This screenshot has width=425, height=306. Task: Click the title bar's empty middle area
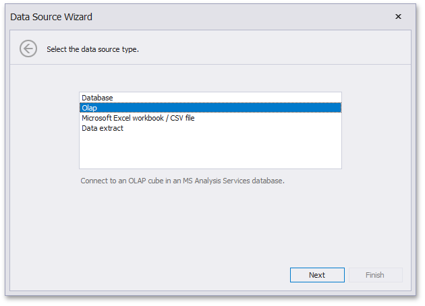point(236,17)
